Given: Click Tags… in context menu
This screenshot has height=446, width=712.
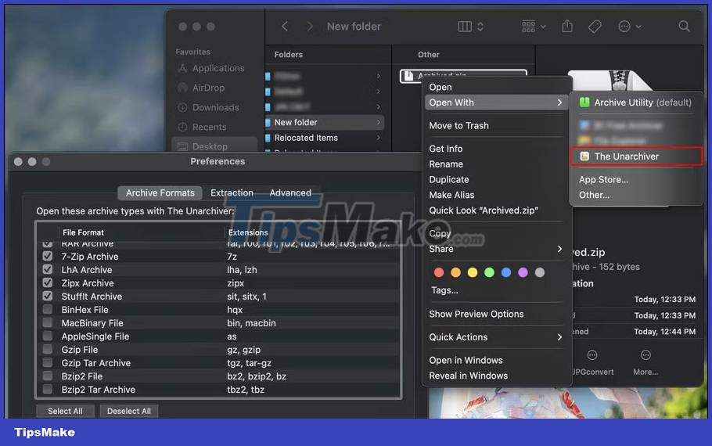Looking at the screenshot, I should [x=444, y=290].
